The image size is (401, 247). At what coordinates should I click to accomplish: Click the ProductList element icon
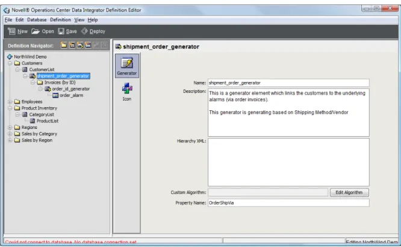click(x=33, y=121)
